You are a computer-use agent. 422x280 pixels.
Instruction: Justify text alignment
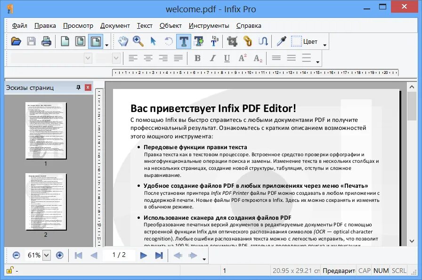[x=178, y=58]
